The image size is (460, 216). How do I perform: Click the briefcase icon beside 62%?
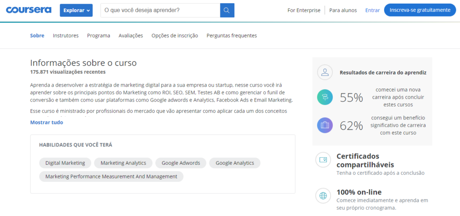[325, 125]
